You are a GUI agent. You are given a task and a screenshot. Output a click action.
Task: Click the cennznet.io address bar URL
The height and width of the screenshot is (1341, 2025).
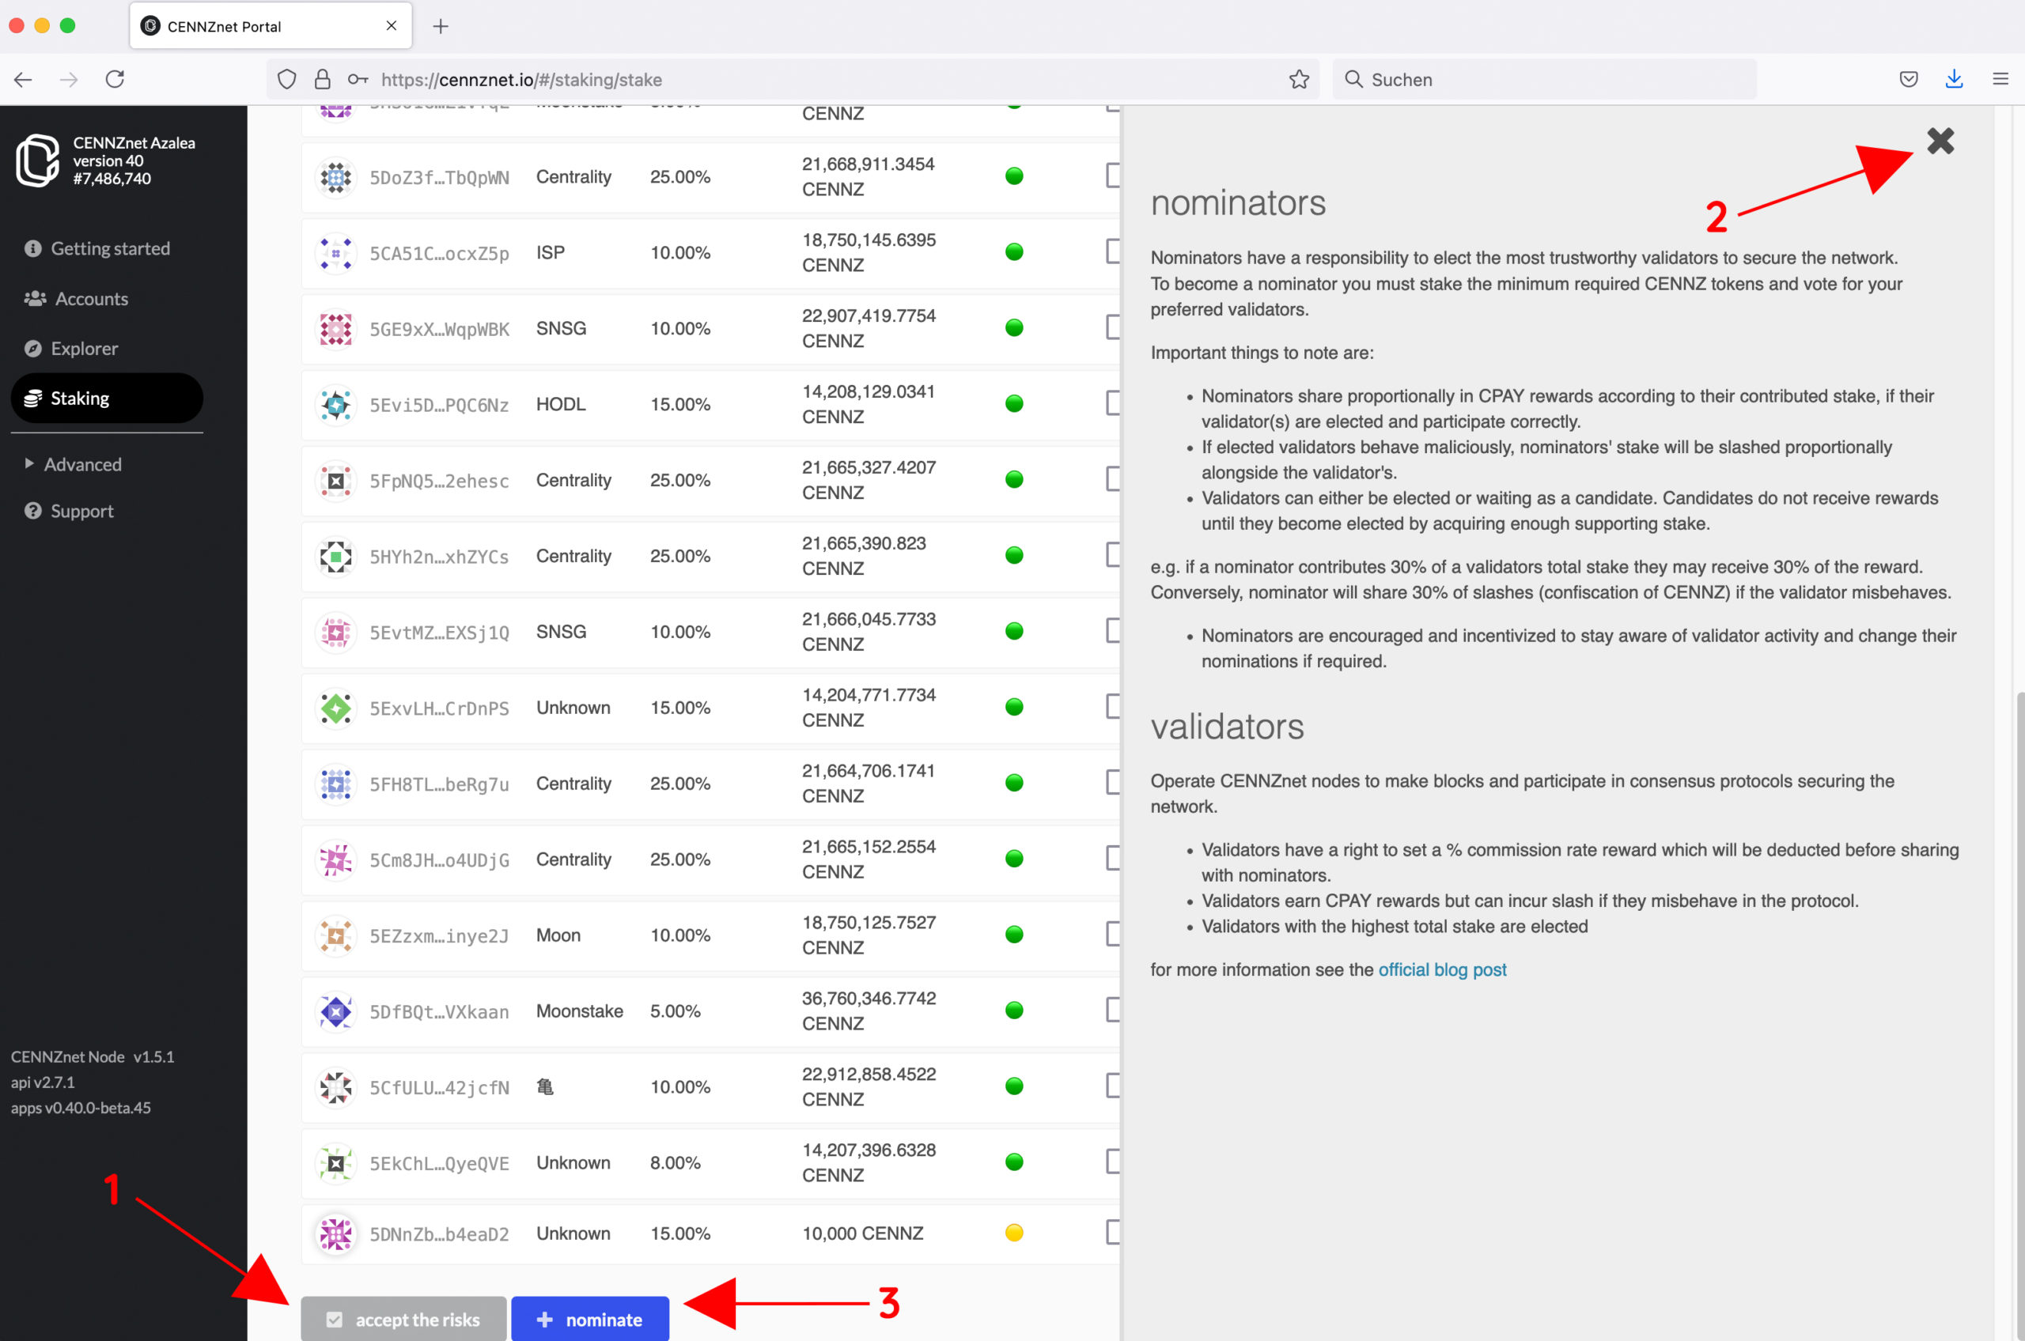(521, 80)
